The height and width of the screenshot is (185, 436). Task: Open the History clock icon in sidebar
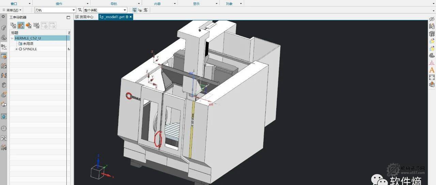tap(4, 129)
